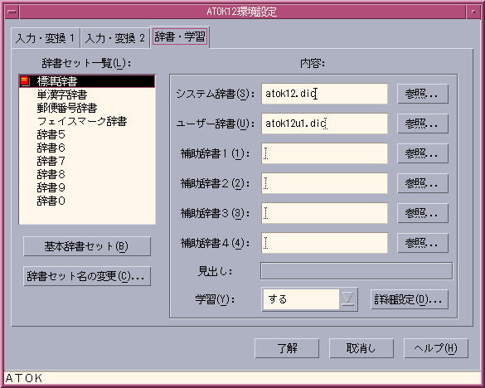Click the 補助辞書4 input field
Image resolution: width=485 pixels, height=388 pixels.
point(324,243)
